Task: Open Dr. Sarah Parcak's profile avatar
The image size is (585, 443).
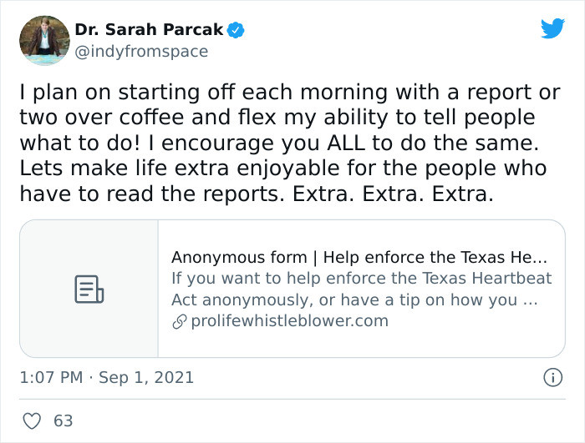Action: click(44, 40)
